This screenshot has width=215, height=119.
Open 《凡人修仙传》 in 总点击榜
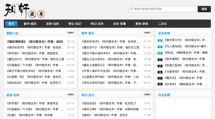(187, 47)
